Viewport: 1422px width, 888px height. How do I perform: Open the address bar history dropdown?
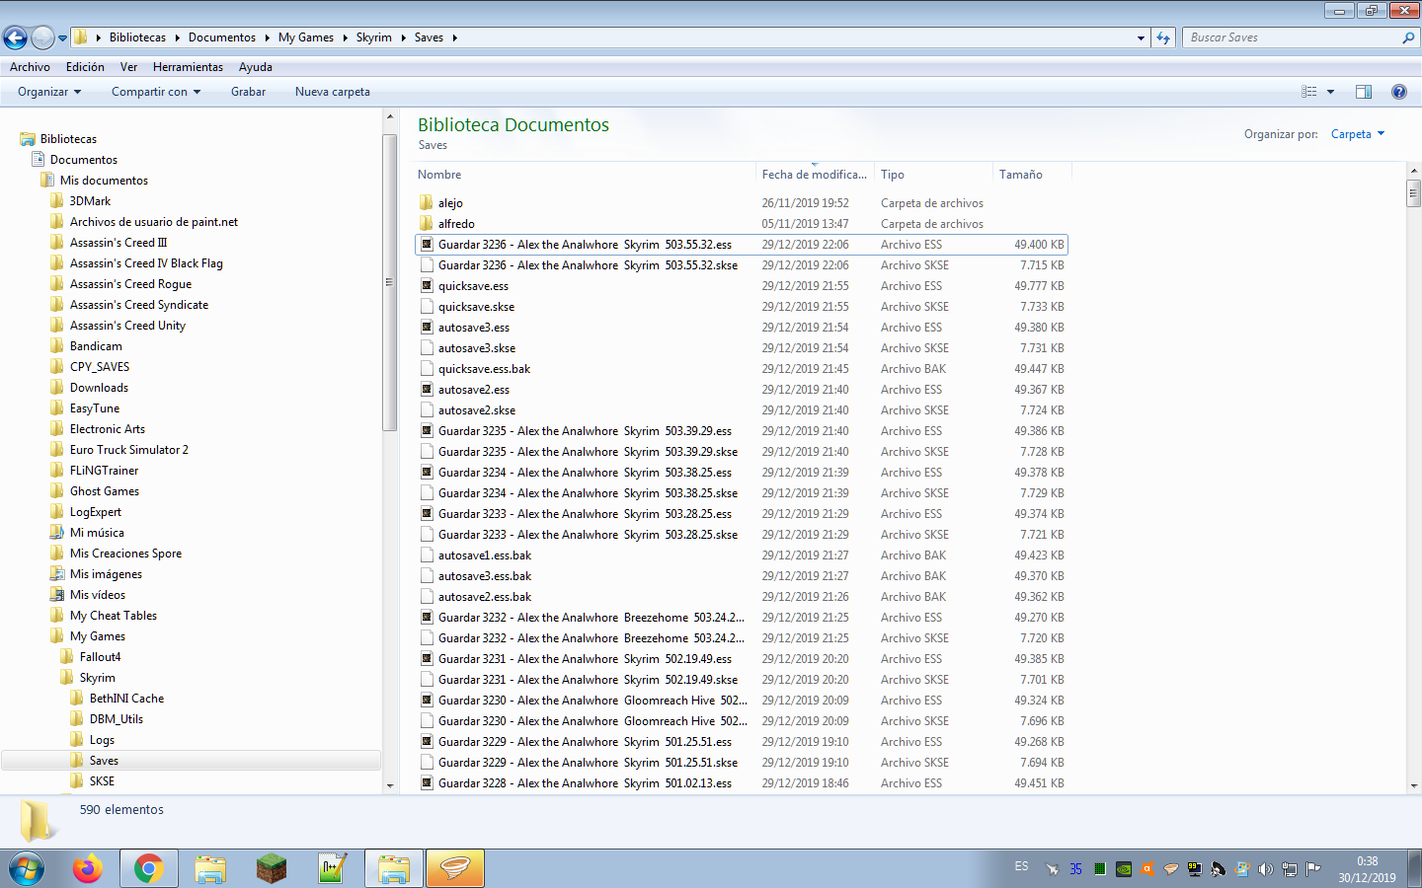pos(1141,37)
